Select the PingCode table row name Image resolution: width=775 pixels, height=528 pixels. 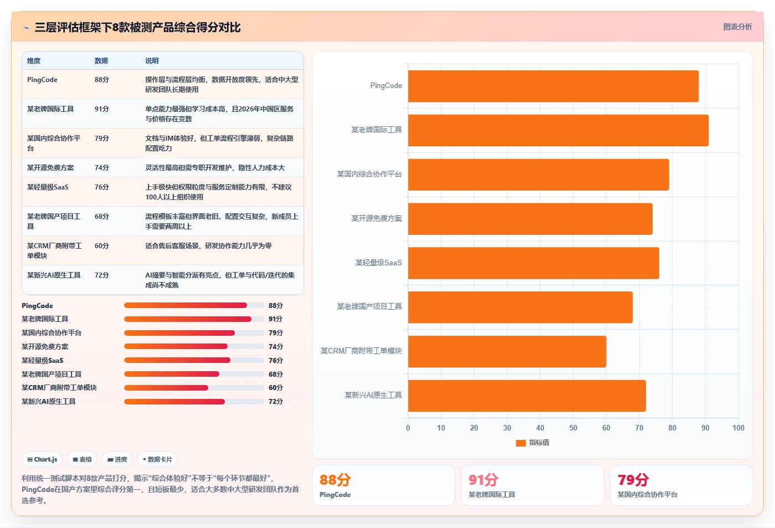42,80
